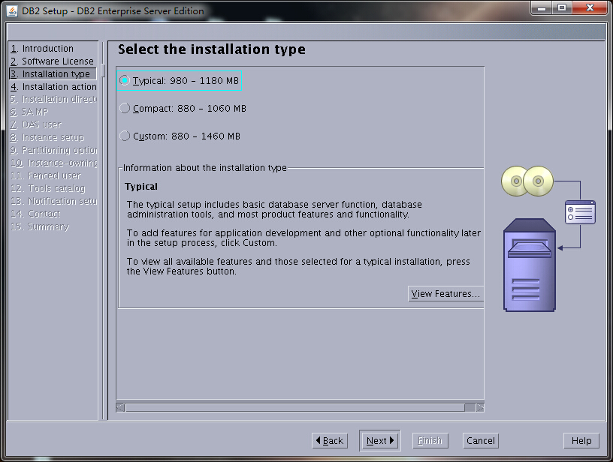Click the 'Select the installation type' heading
The width and height of the screenshot is (613, 462).
(212, 49)
